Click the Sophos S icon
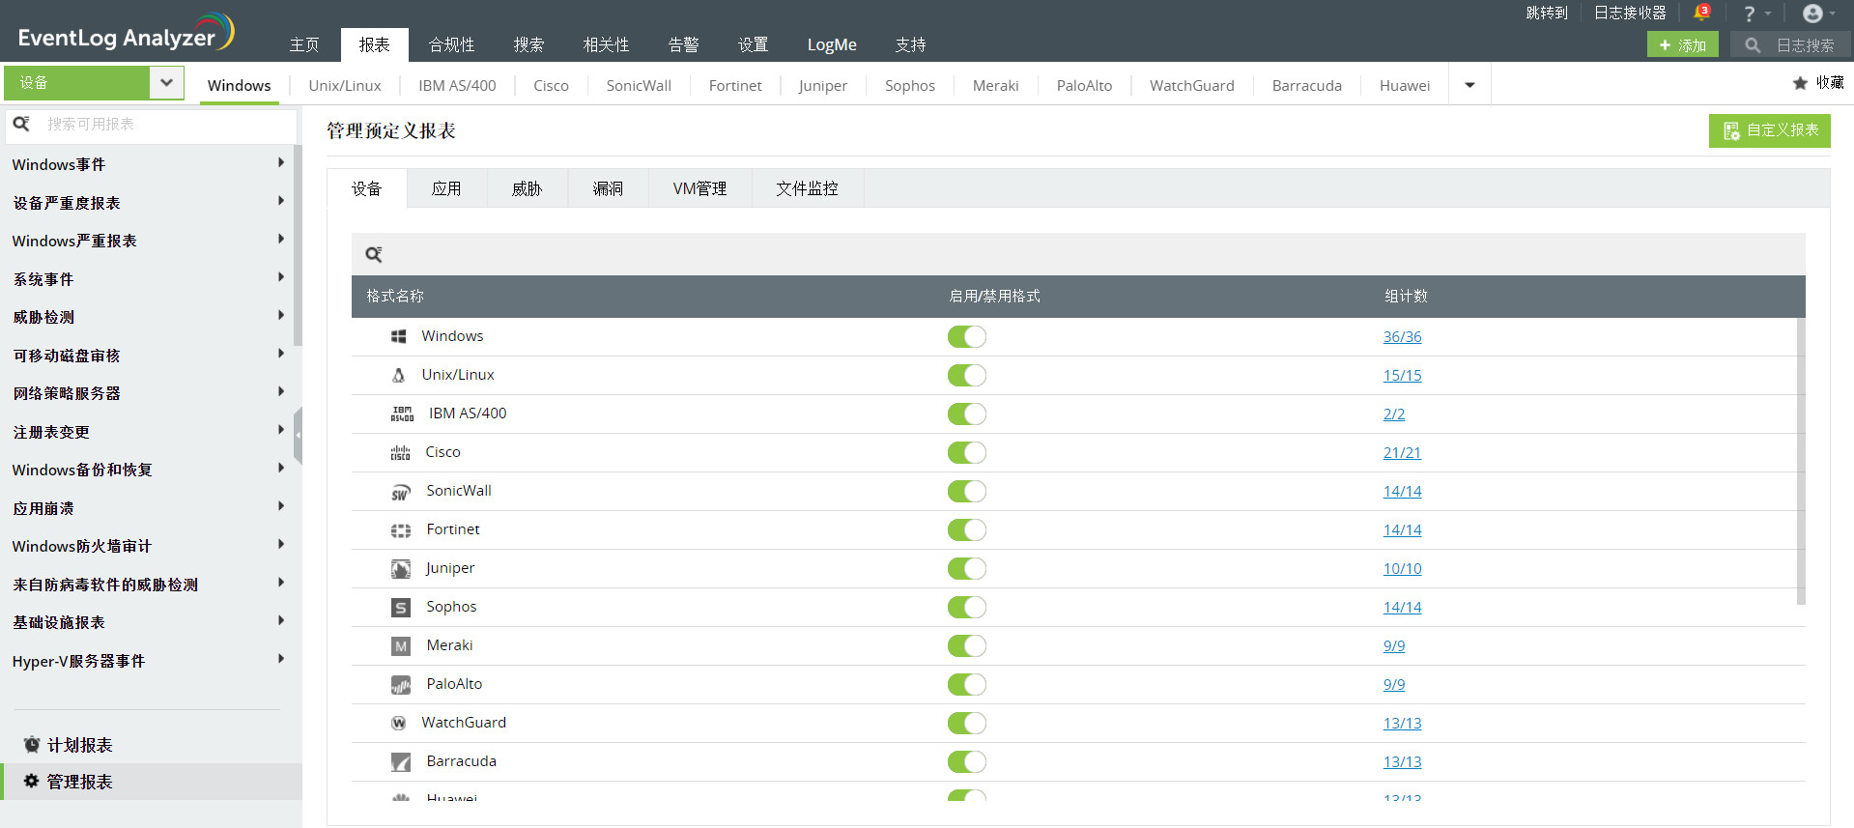This screenshot has width=1854, height=828. [x=401, y=608]
